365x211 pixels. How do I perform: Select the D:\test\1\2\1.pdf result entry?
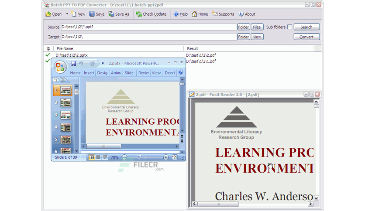[x=201, y=61]
